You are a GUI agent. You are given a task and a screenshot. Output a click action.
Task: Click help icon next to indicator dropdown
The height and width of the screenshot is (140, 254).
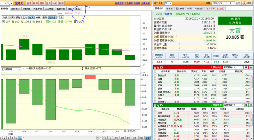point(23,69)
